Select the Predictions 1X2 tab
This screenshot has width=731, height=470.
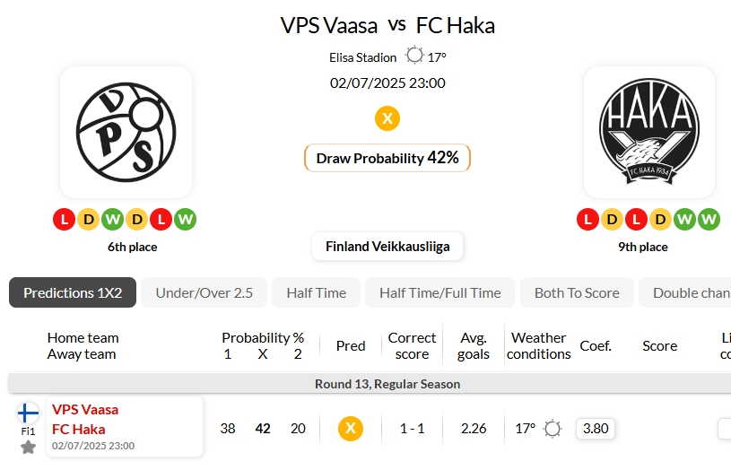click(73, 292)
